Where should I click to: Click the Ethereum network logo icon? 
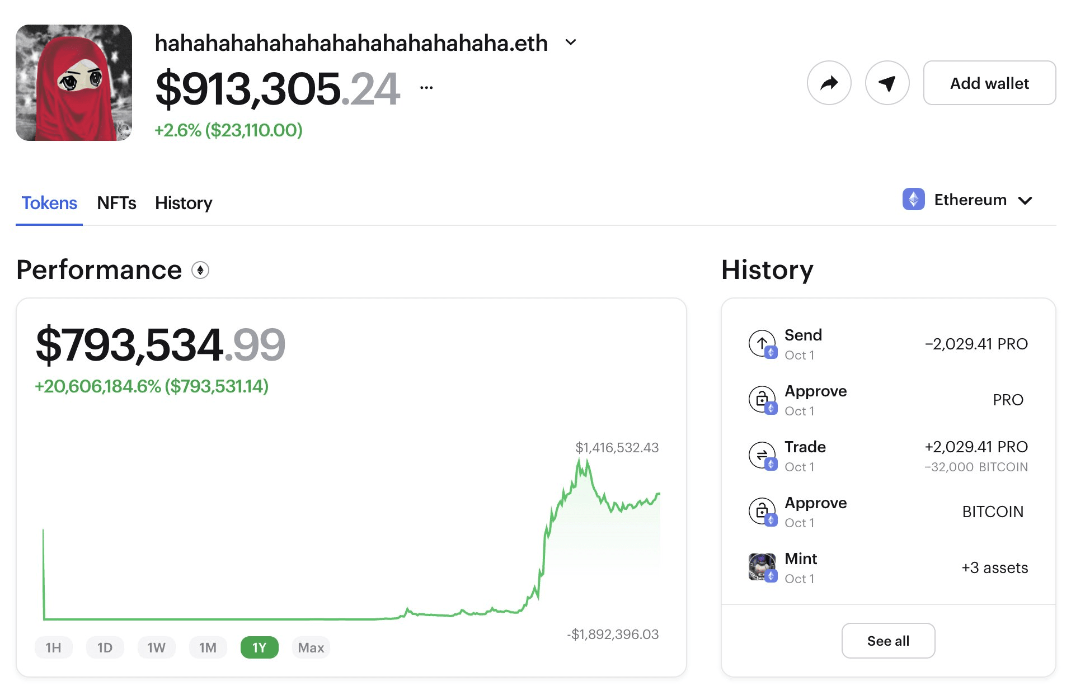(x=913, y=200)
